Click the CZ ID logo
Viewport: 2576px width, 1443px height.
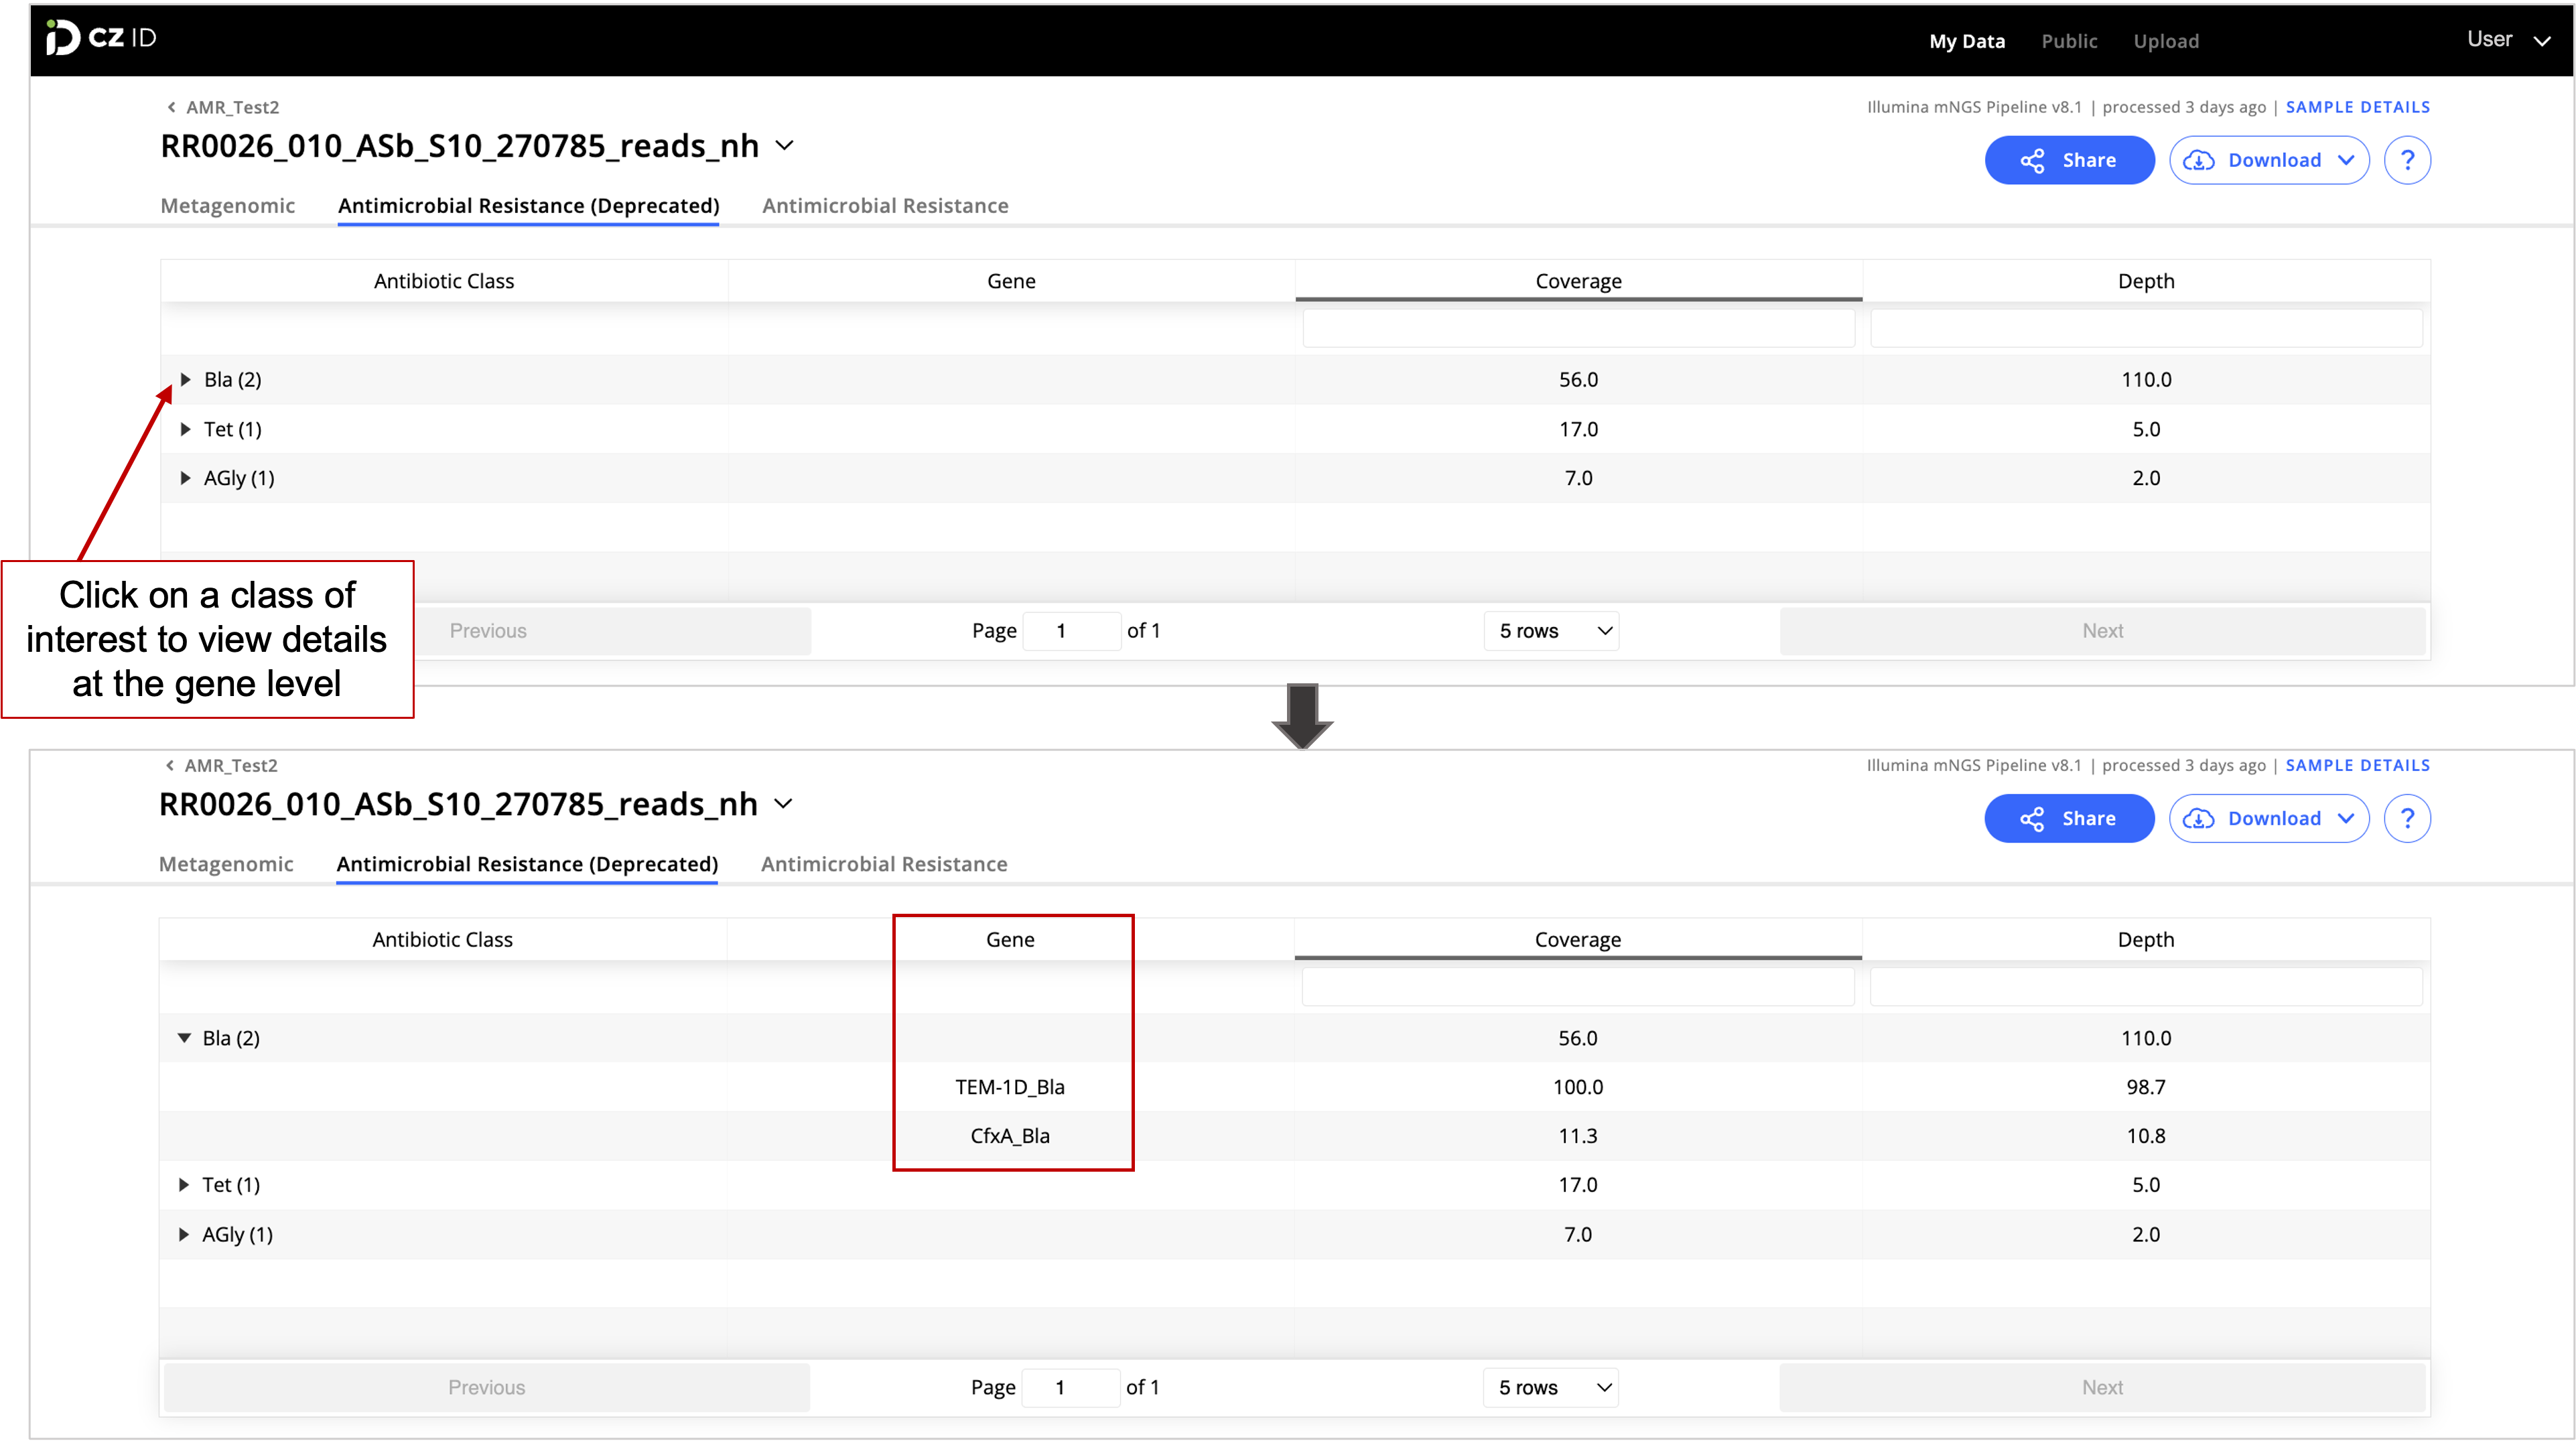(x=101, y=38)
